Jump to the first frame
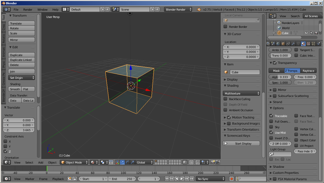Screen dimensions: 324x183 (x=167, y=179)
